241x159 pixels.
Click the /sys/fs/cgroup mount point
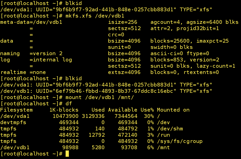[x=180, y=141]
